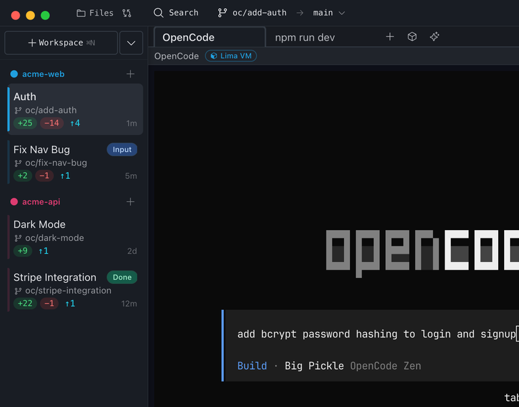The height and width of the screenshot is (407, 519).
Task: Click the oc/stripe-integration branch label
Action: pyautogui.click(x=68, y=291)
